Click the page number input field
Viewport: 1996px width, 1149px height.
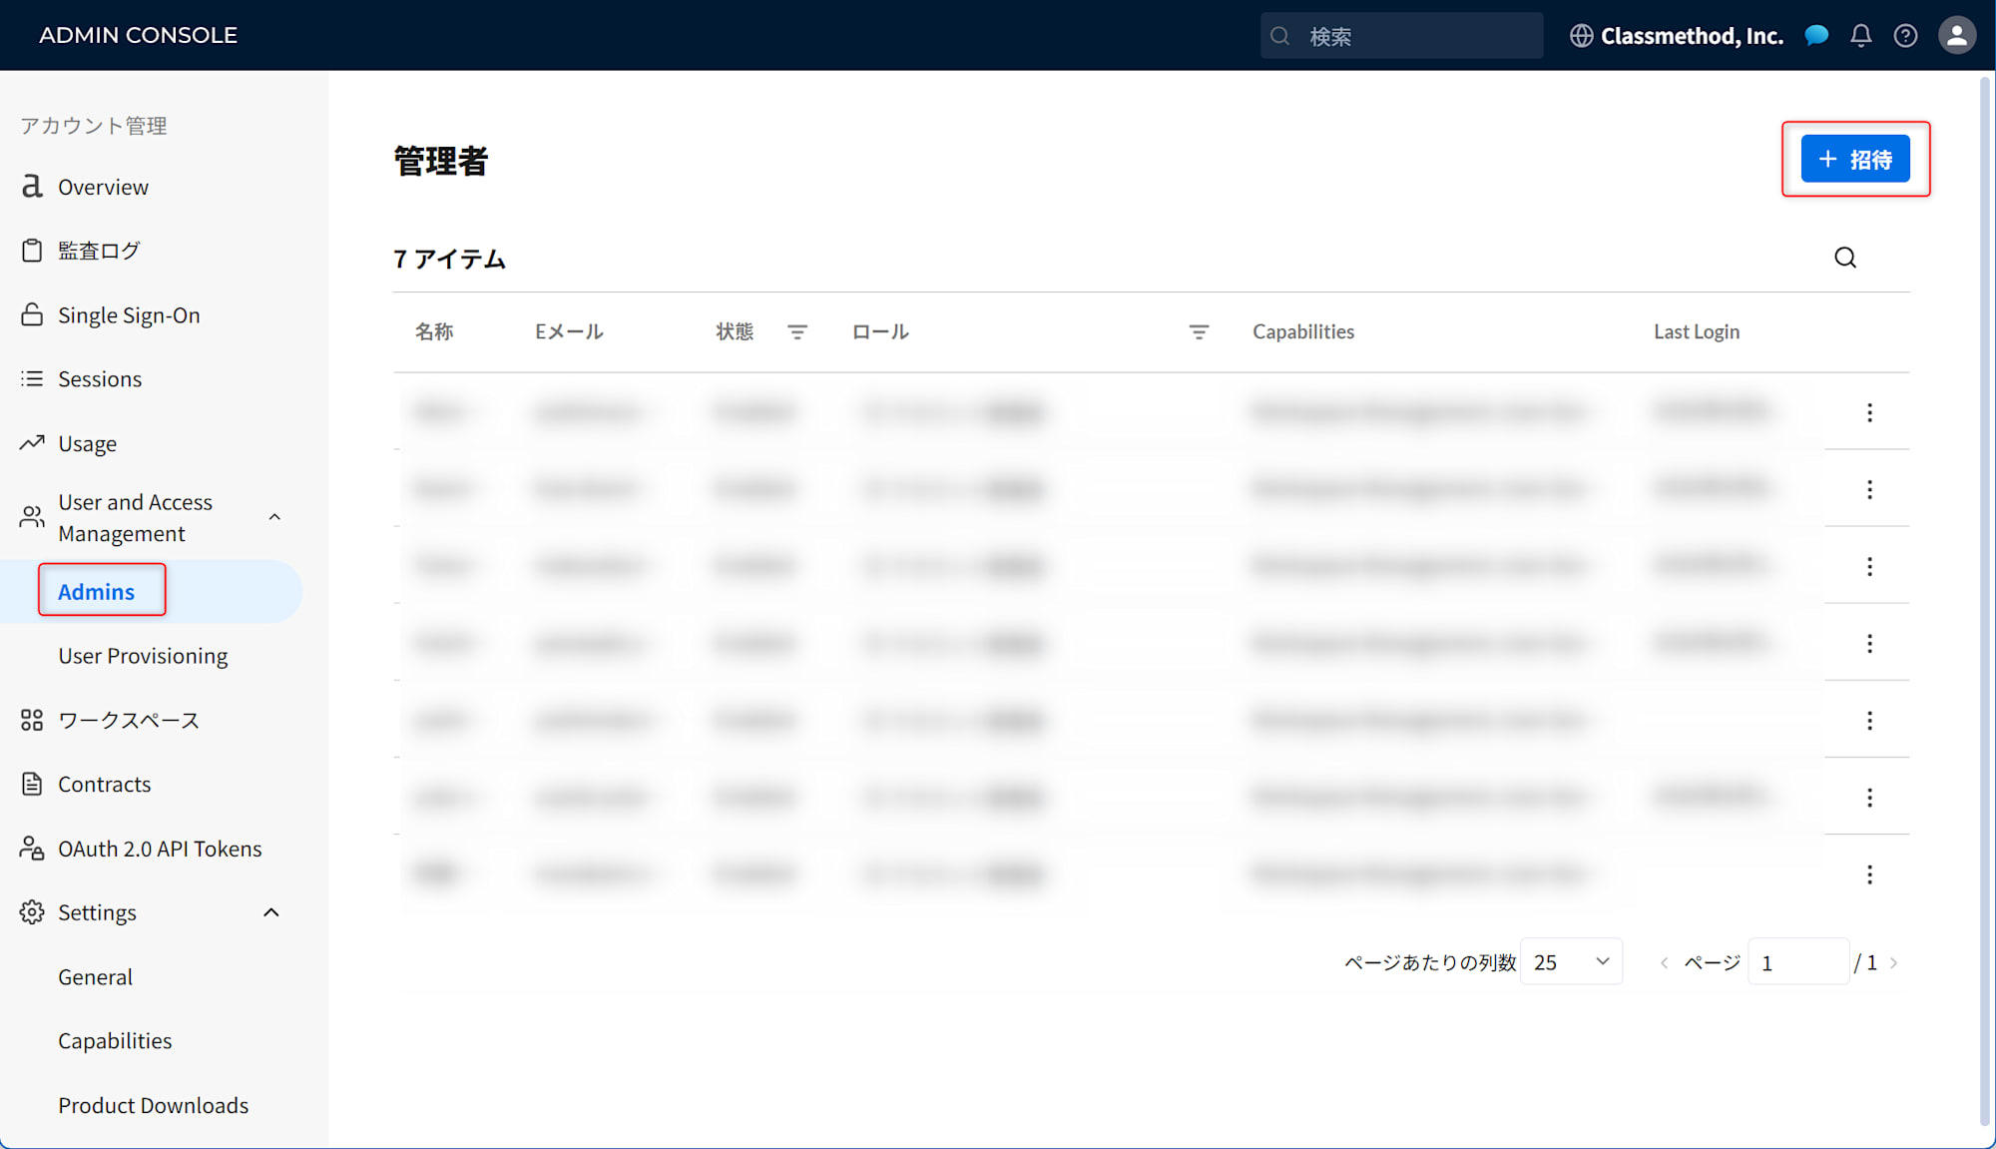click(x=1798, y=962)
